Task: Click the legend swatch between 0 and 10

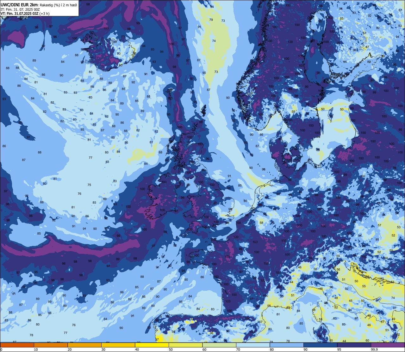Action: click(17, 345)
